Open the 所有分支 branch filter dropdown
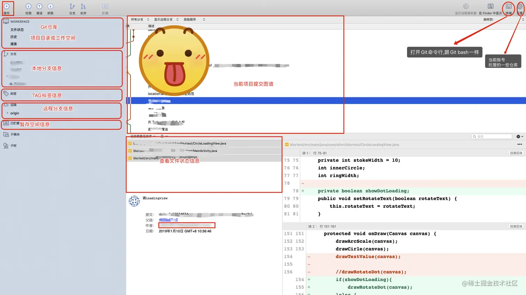Image resolution: width=526 pixels, height=295 pixels. pos(140,19)
